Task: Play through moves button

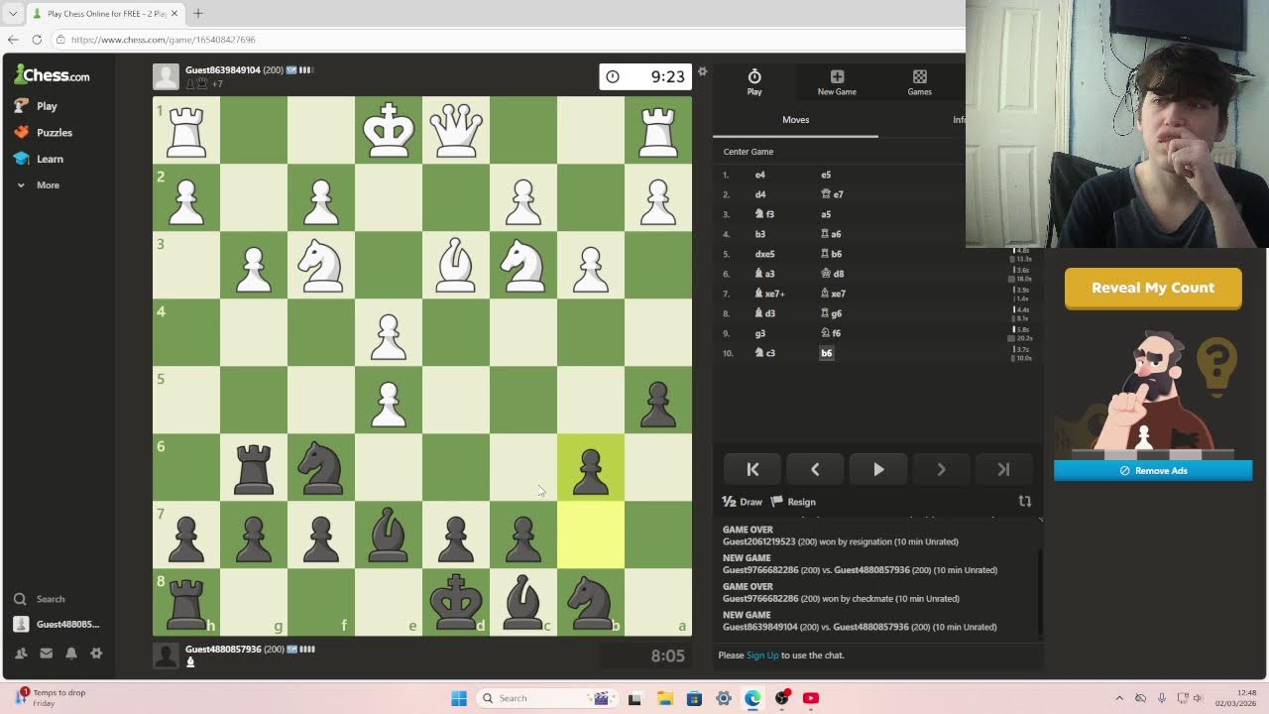Action: click(878, 470)
